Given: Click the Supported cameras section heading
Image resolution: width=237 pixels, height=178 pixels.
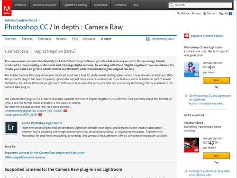Looking at the screenshot, I should coord(64,169).
